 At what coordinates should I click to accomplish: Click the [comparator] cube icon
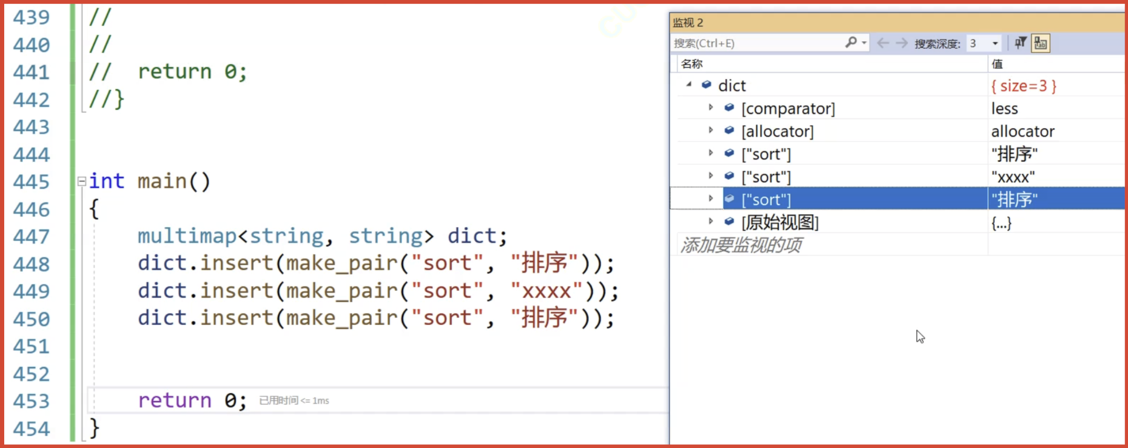point(729,108)
